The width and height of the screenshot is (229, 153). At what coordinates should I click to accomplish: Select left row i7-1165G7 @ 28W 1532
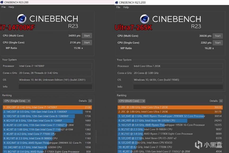[x=47, y=125]
